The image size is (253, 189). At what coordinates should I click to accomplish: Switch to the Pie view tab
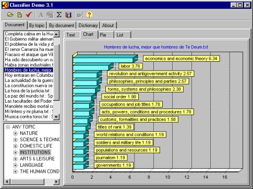coord(105,35)
